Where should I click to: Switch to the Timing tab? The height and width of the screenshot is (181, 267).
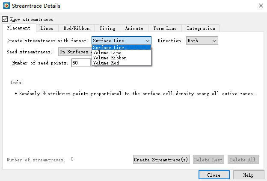click(107, 28)
